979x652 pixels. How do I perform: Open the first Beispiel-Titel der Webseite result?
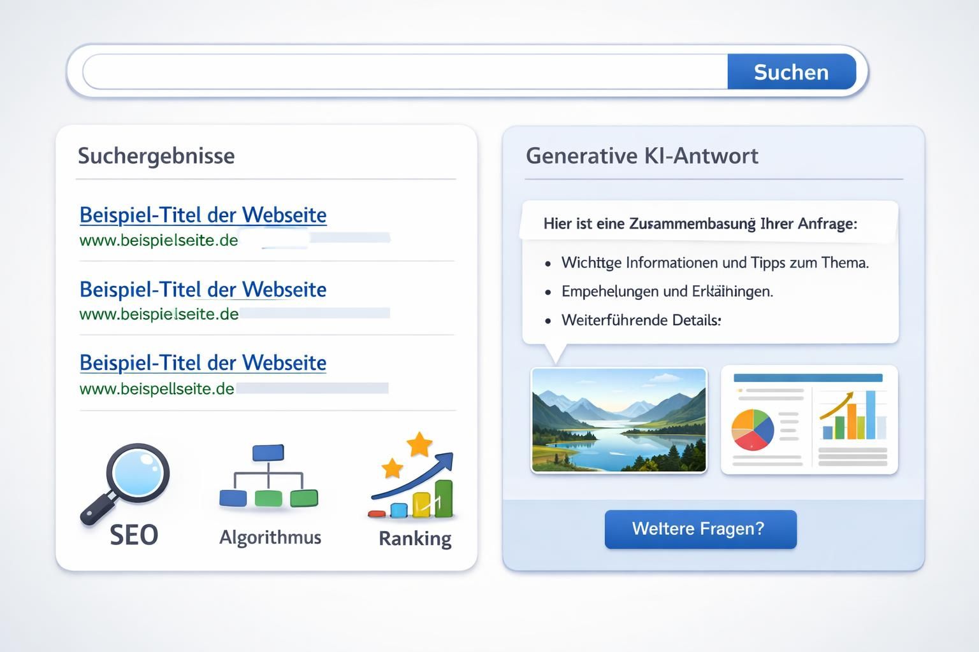point(203,215)
